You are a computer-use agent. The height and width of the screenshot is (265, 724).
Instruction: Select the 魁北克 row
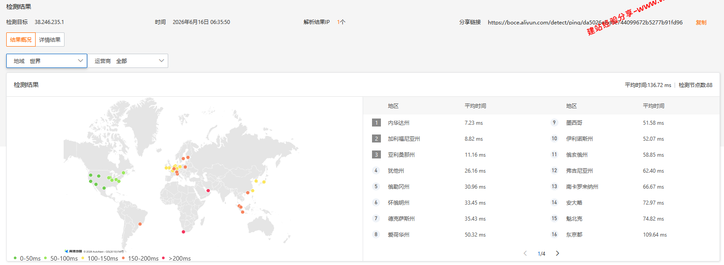click(x=630, y=219)
